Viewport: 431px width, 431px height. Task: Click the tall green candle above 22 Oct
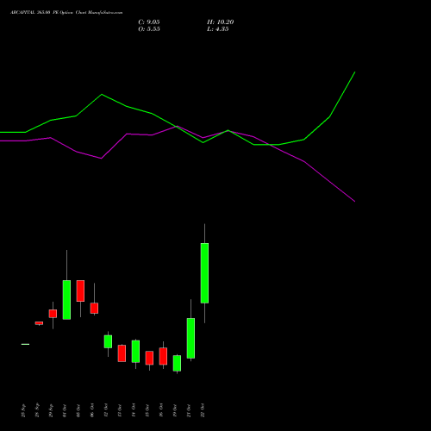point(204,273)
